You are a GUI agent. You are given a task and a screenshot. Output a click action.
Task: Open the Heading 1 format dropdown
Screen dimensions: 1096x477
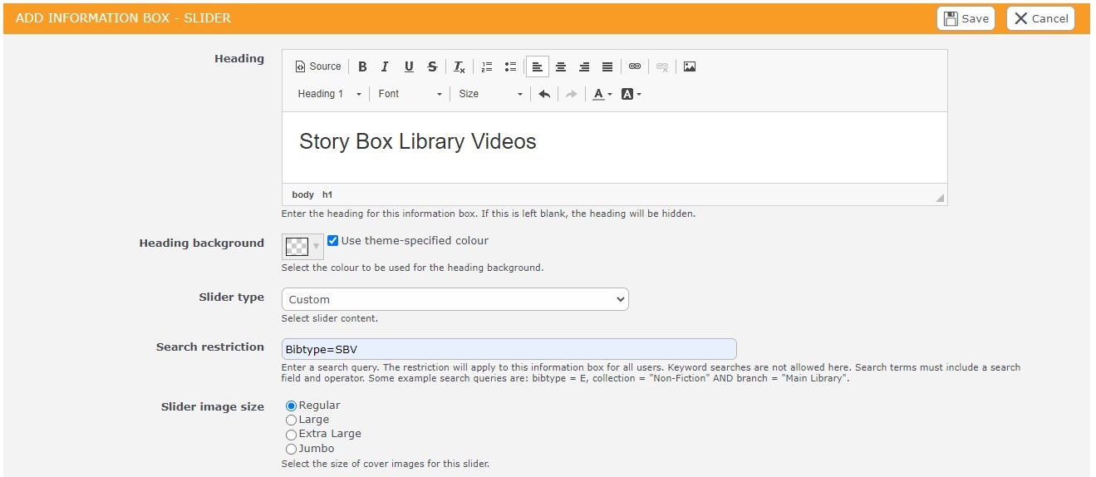click(329, 94)
